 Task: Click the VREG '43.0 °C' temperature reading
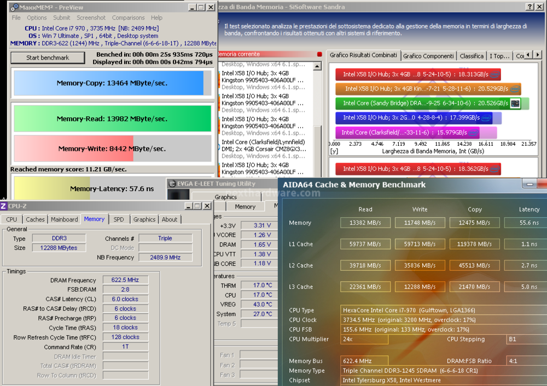click(x=259, y=305)
